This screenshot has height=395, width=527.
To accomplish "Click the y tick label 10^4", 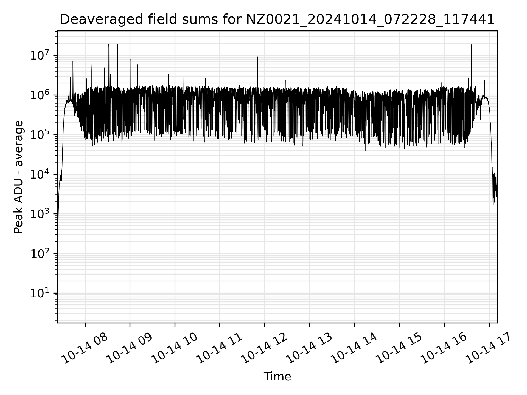I will [40, 174].
